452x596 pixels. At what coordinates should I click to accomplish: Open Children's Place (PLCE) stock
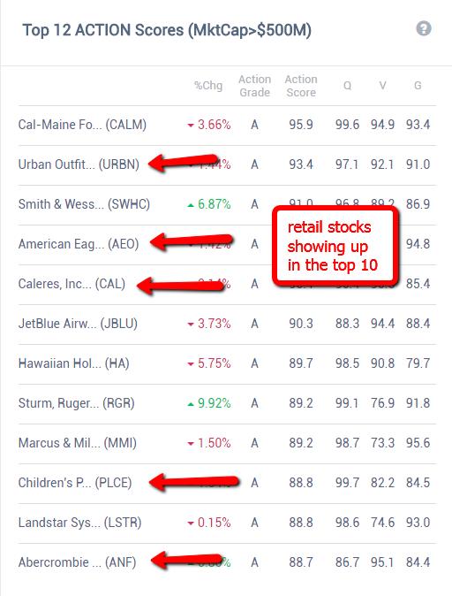[75, 483]
